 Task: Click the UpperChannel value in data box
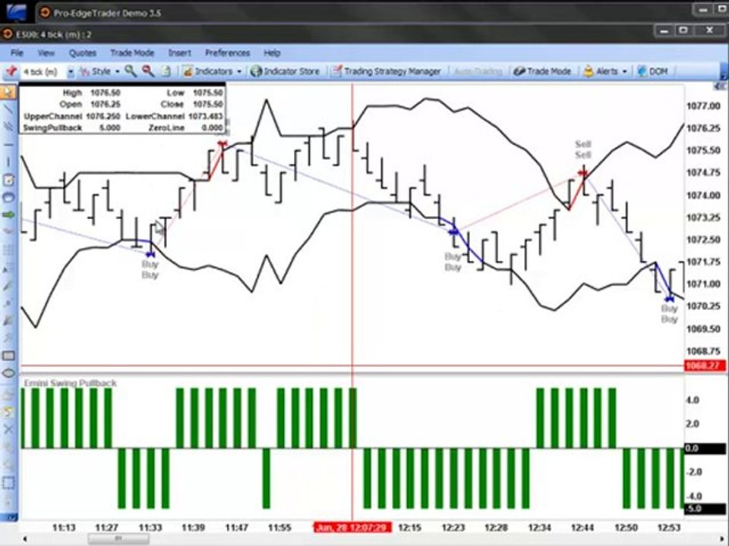pos(103,116)
